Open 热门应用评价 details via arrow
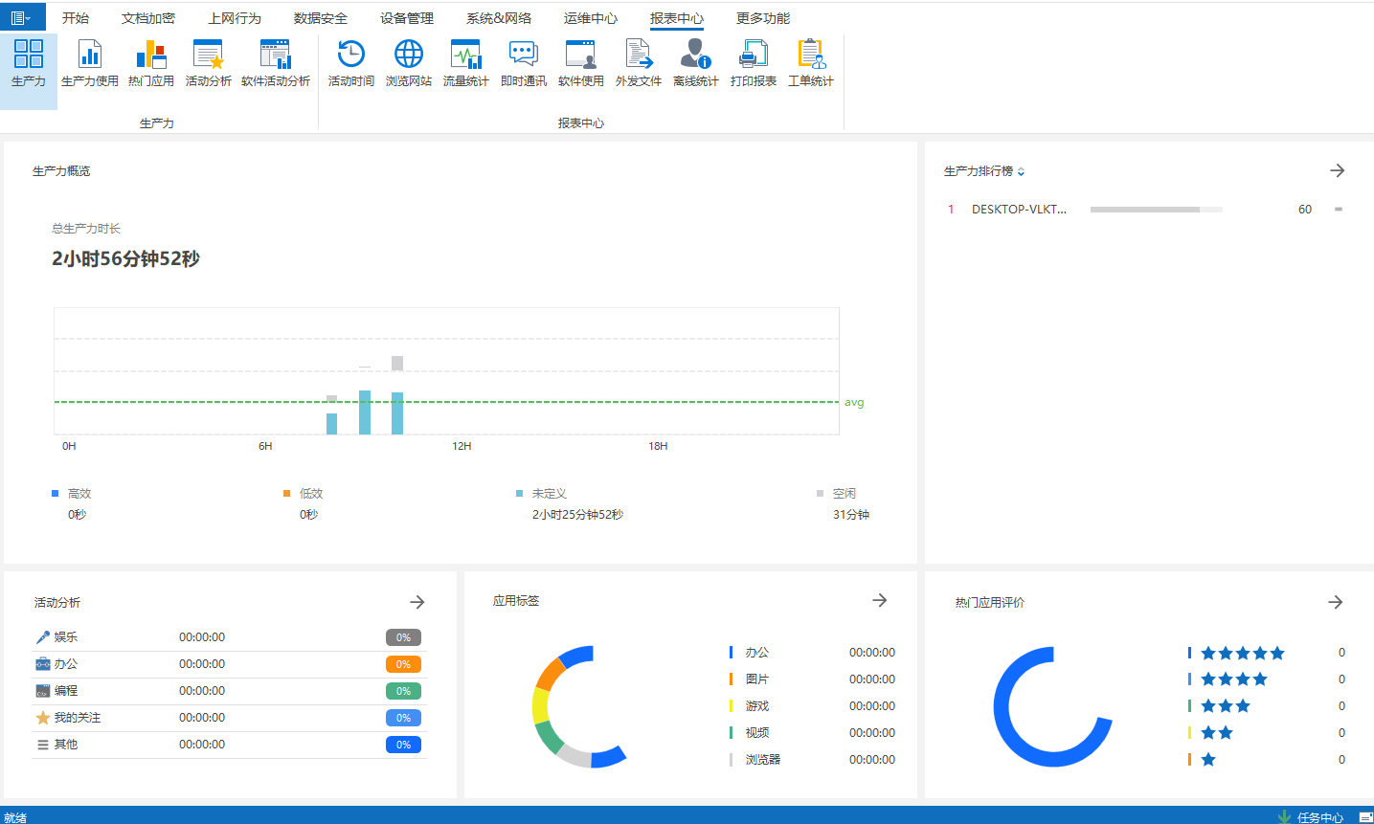This screenshot has height=824, width=1374. click(1336, 602)
